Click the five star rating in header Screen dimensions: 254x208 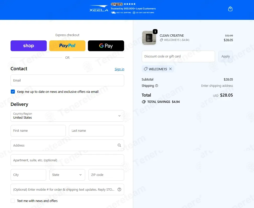click(130, 4)
